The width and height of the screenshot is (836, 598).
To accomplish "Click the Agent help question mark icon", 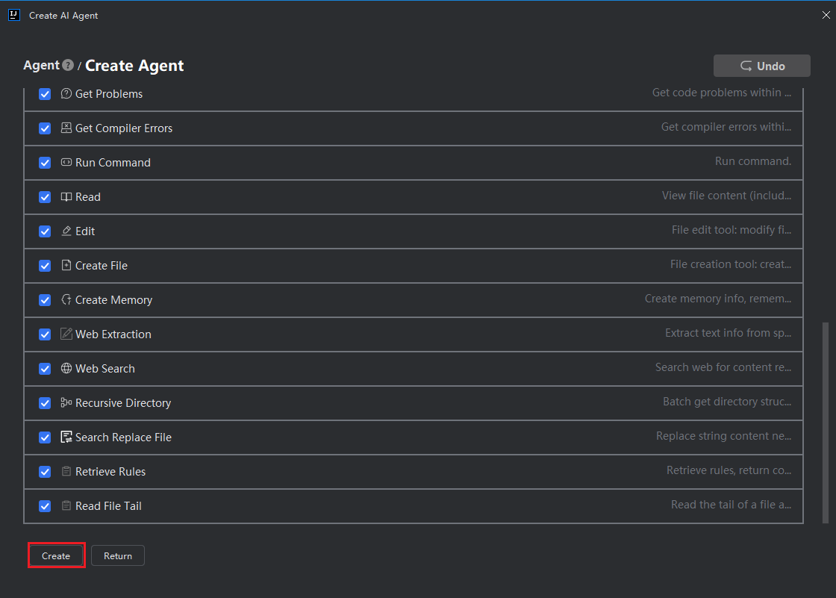I will click(69, 66).
